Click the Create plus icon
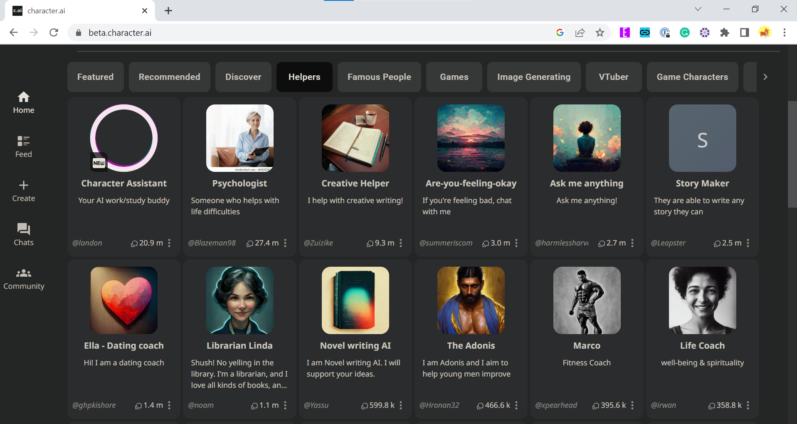Screen dimensions: 797x424 (x=24, y=185)
